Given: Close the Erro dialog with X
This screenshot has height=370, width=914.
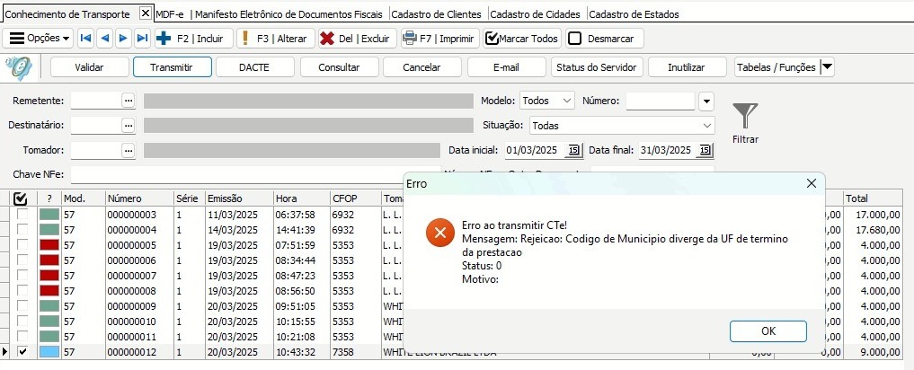Looking at the screenshot, I should click(812, 183).
